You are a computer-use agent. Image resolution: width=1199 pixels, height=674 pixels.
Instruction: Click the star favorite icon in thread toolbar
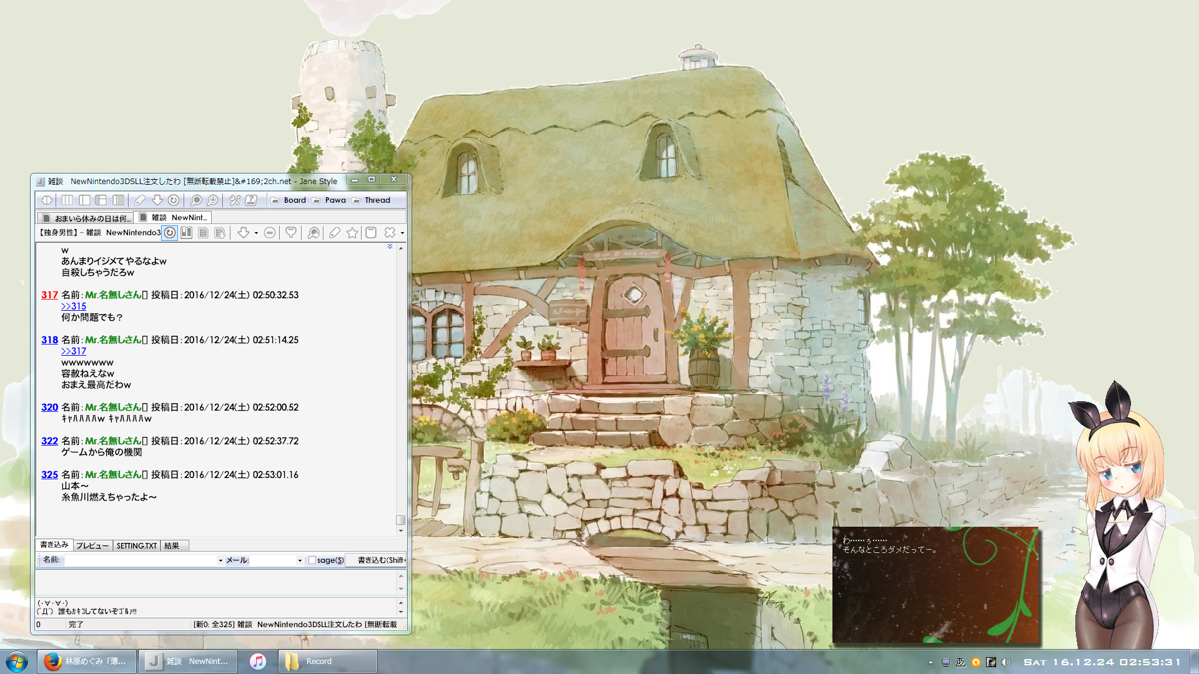coord(352,233)
